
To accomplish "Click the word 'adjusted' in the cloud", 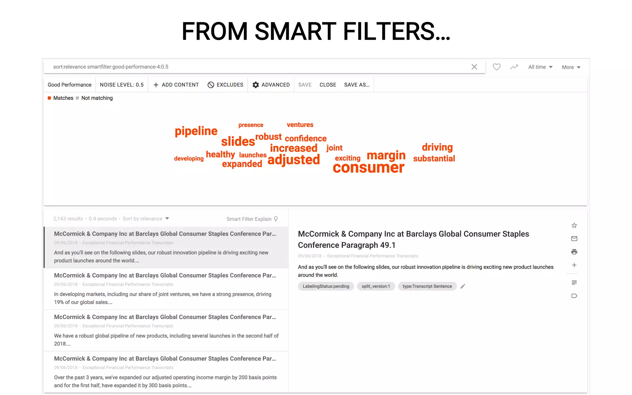I will [293, 160].
